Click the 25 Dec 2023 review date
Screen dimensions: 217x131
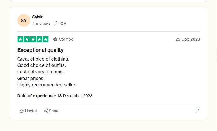tap(187, 39)
